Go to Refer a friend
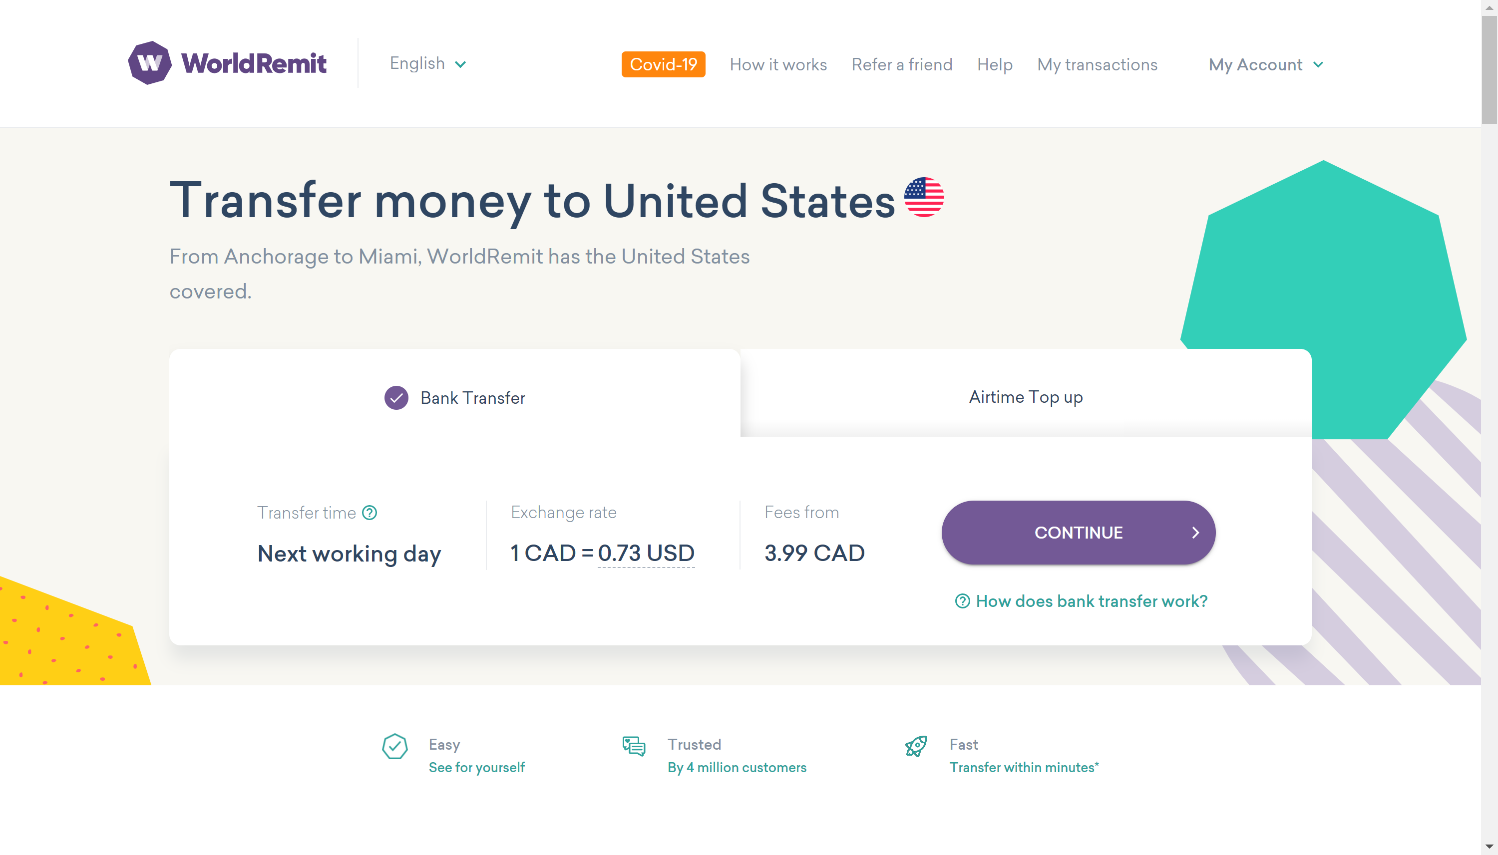 [902, 64]
